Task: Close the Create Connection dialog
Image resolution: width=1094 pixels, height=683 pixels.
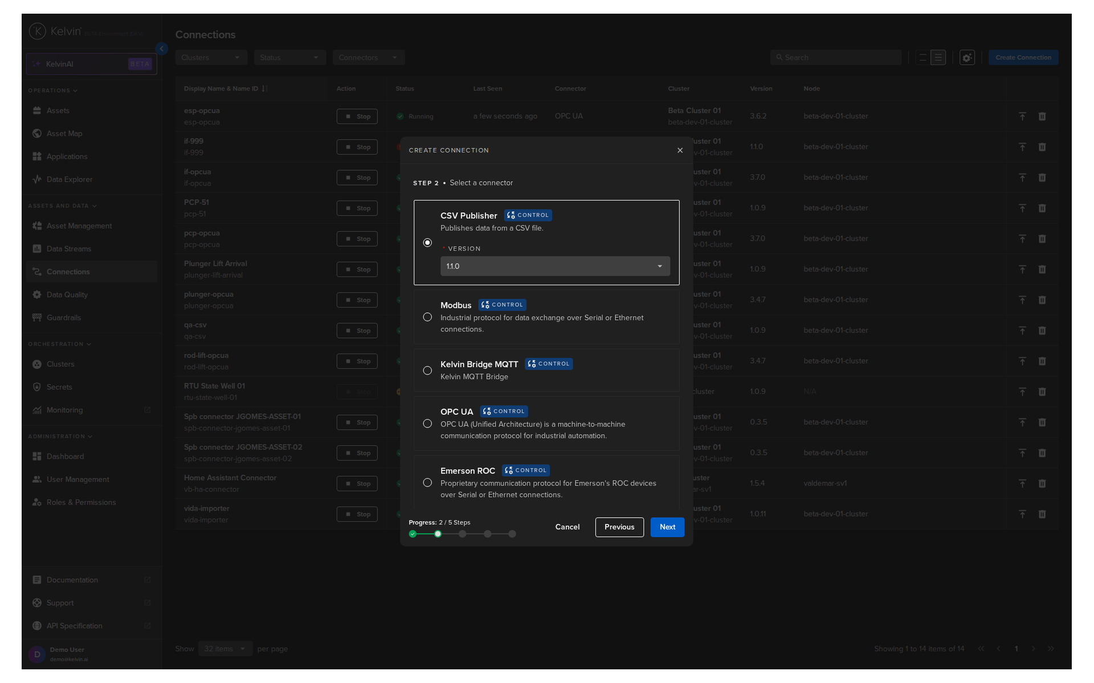Action: (x=680, y=150)
